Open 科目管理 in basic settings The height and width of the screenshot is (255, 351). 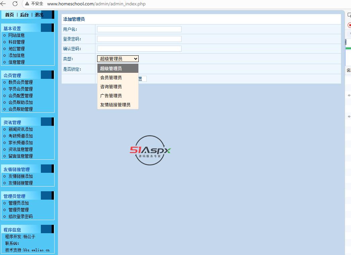16,42
